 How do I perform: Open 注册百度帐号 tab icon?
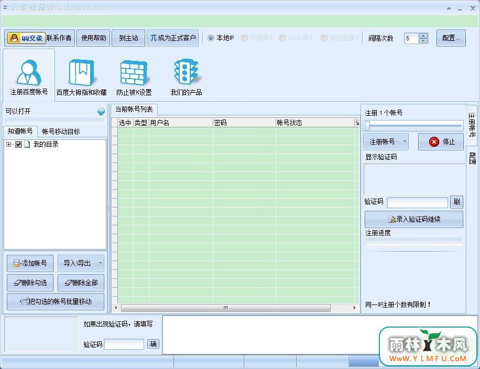click(29, 77)
